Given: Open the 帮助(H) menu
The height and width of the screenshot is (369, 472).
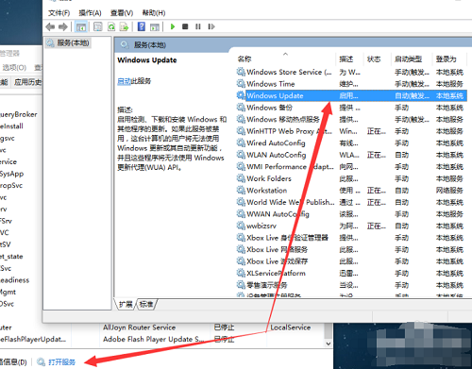Looking at the screenshot, I should pyautogui.click(x=154, y=13).
